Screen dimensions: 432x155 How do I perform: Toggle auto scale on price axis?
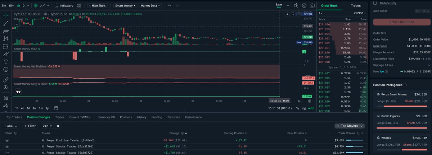(x=311, y=108)
